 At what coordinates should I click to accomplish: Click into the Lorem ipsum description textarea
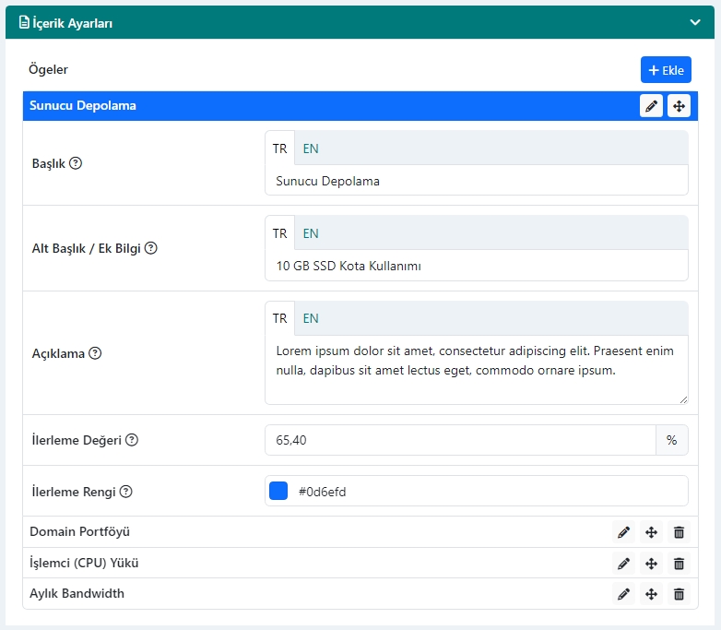(477, 370)
